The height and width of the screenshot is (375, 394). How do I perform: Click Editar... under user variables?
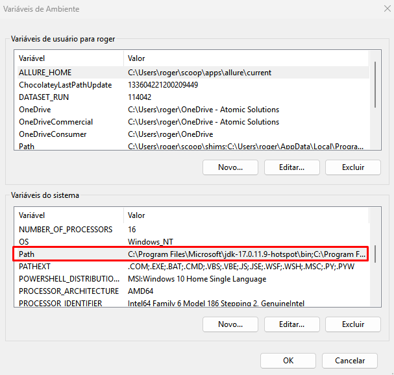tap(291, 167)
